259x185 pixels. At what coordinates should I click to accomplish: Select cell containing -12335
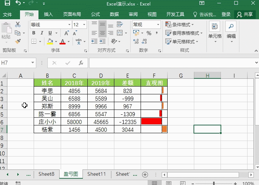point(128,122)
